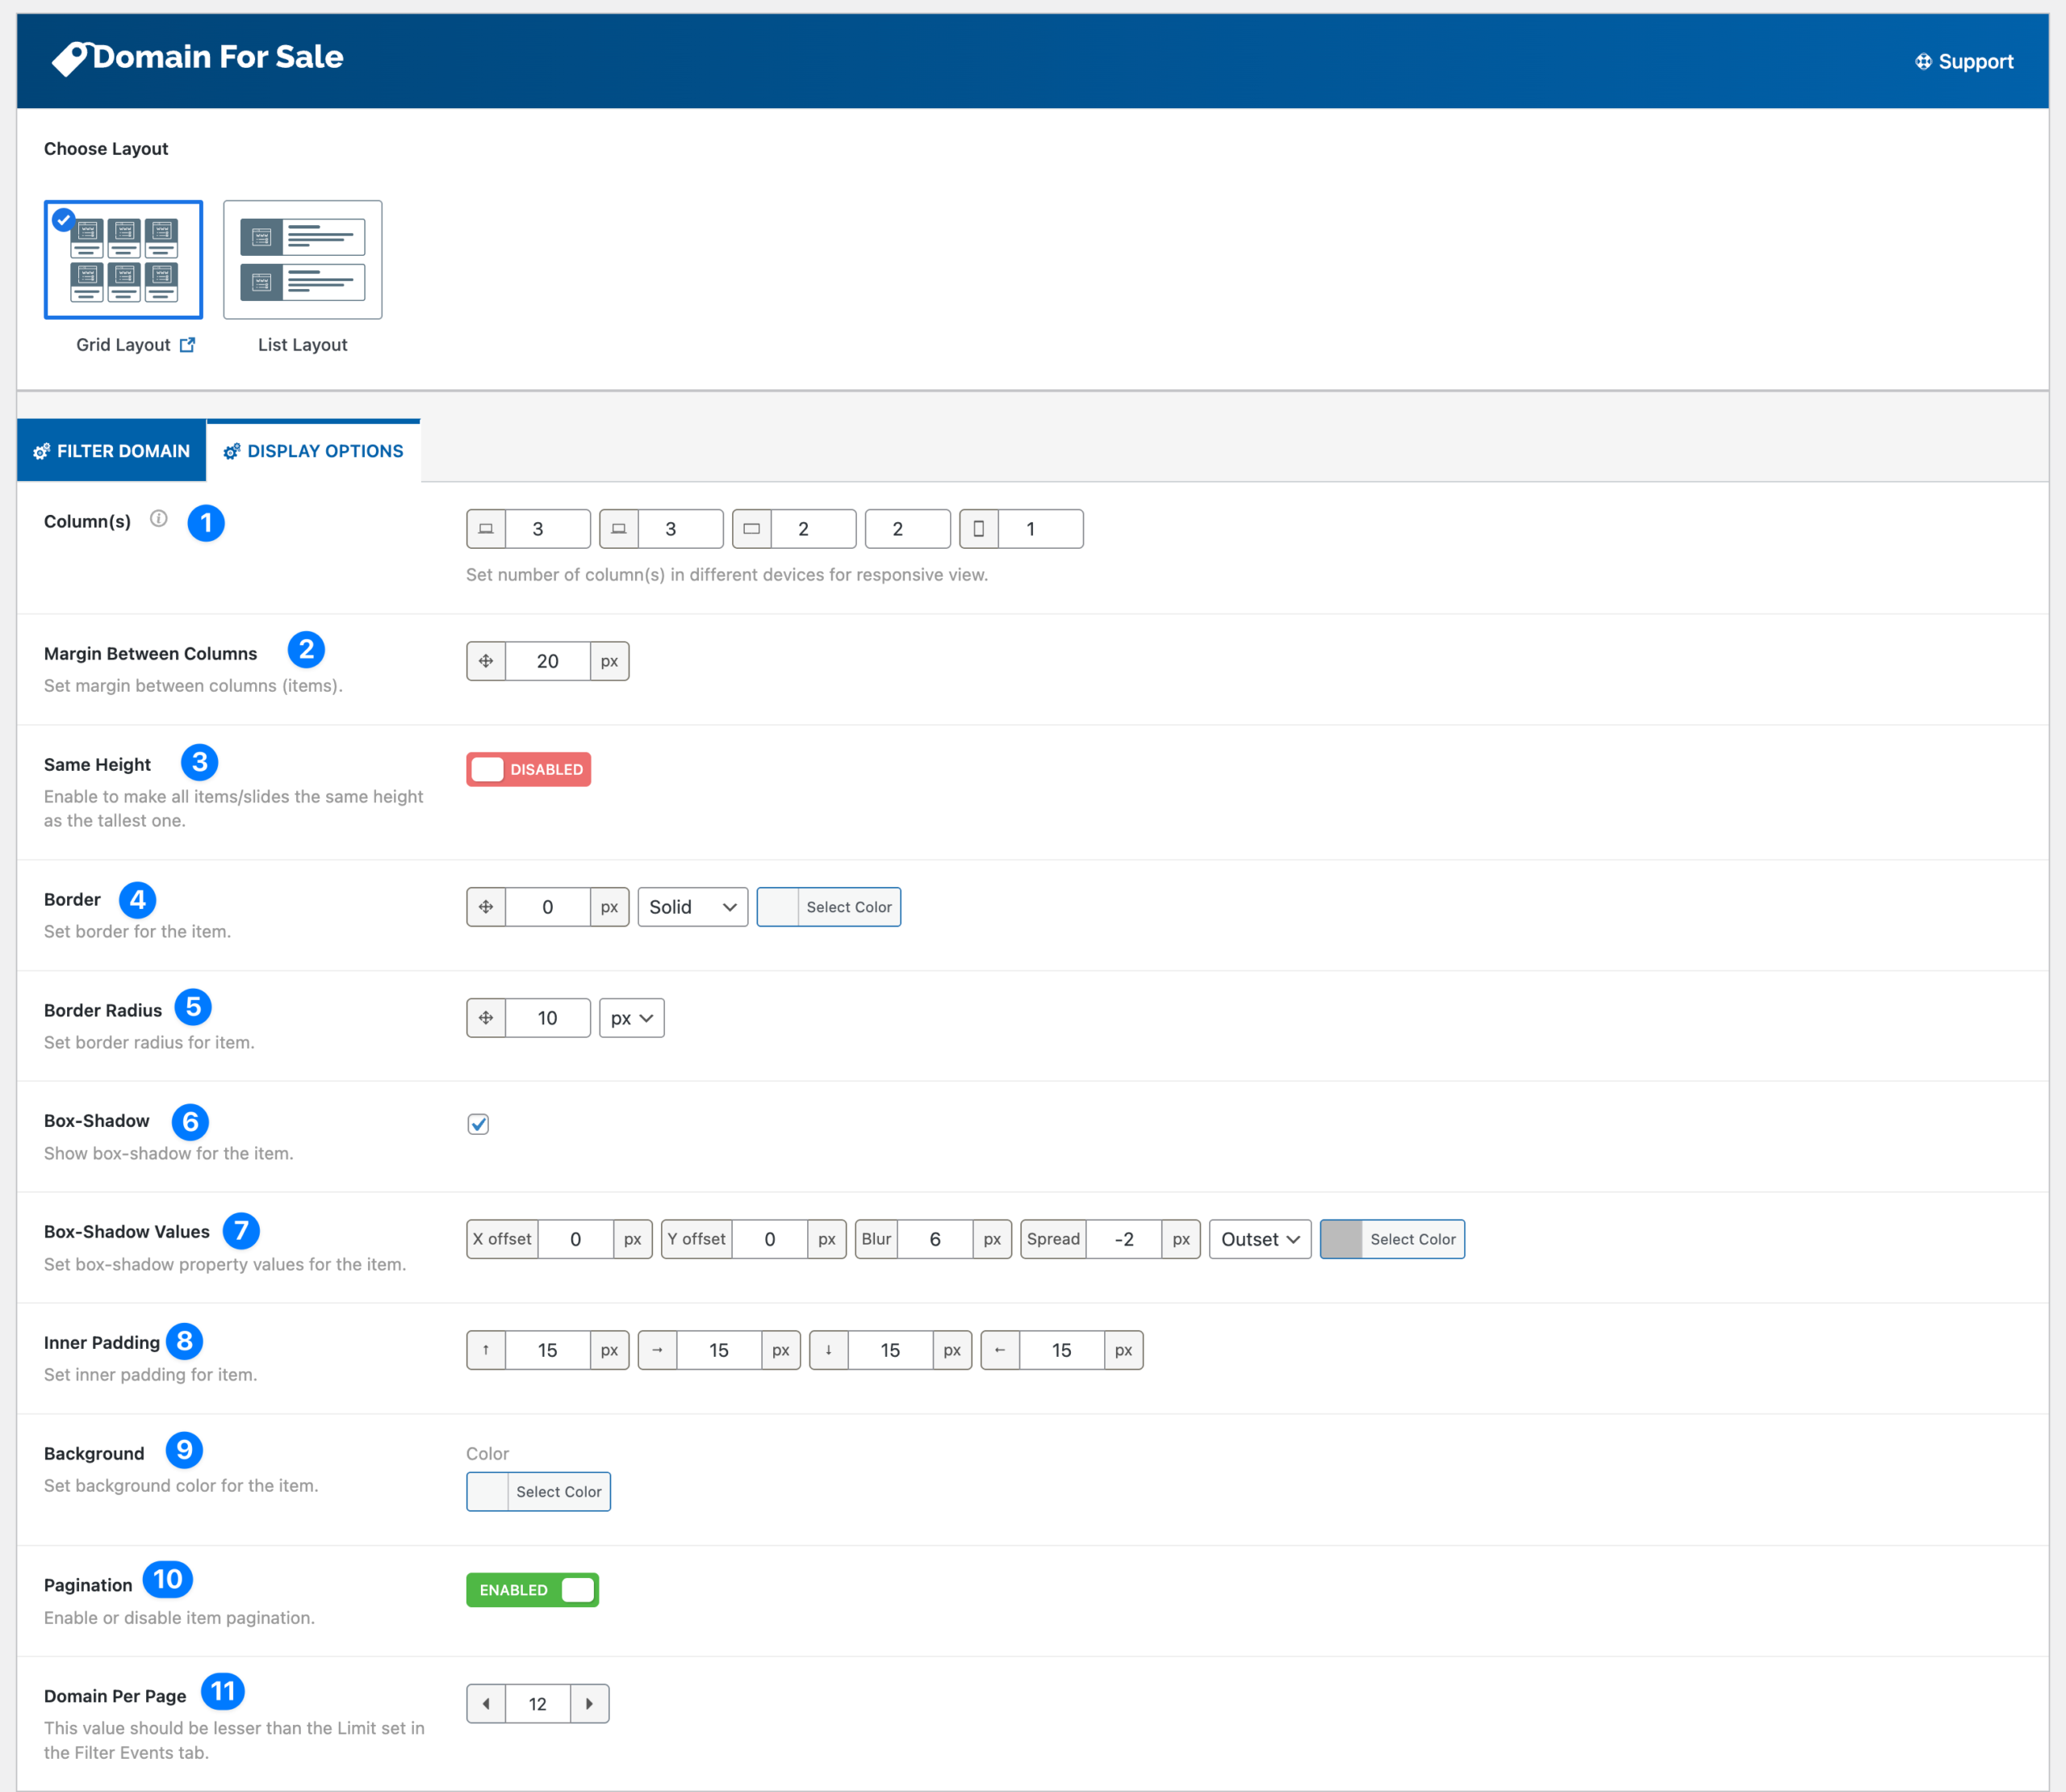Open Support using the globe icon
Image resolution: width=2066 pixels, height=1792 pixels.
pos(1922,61)
